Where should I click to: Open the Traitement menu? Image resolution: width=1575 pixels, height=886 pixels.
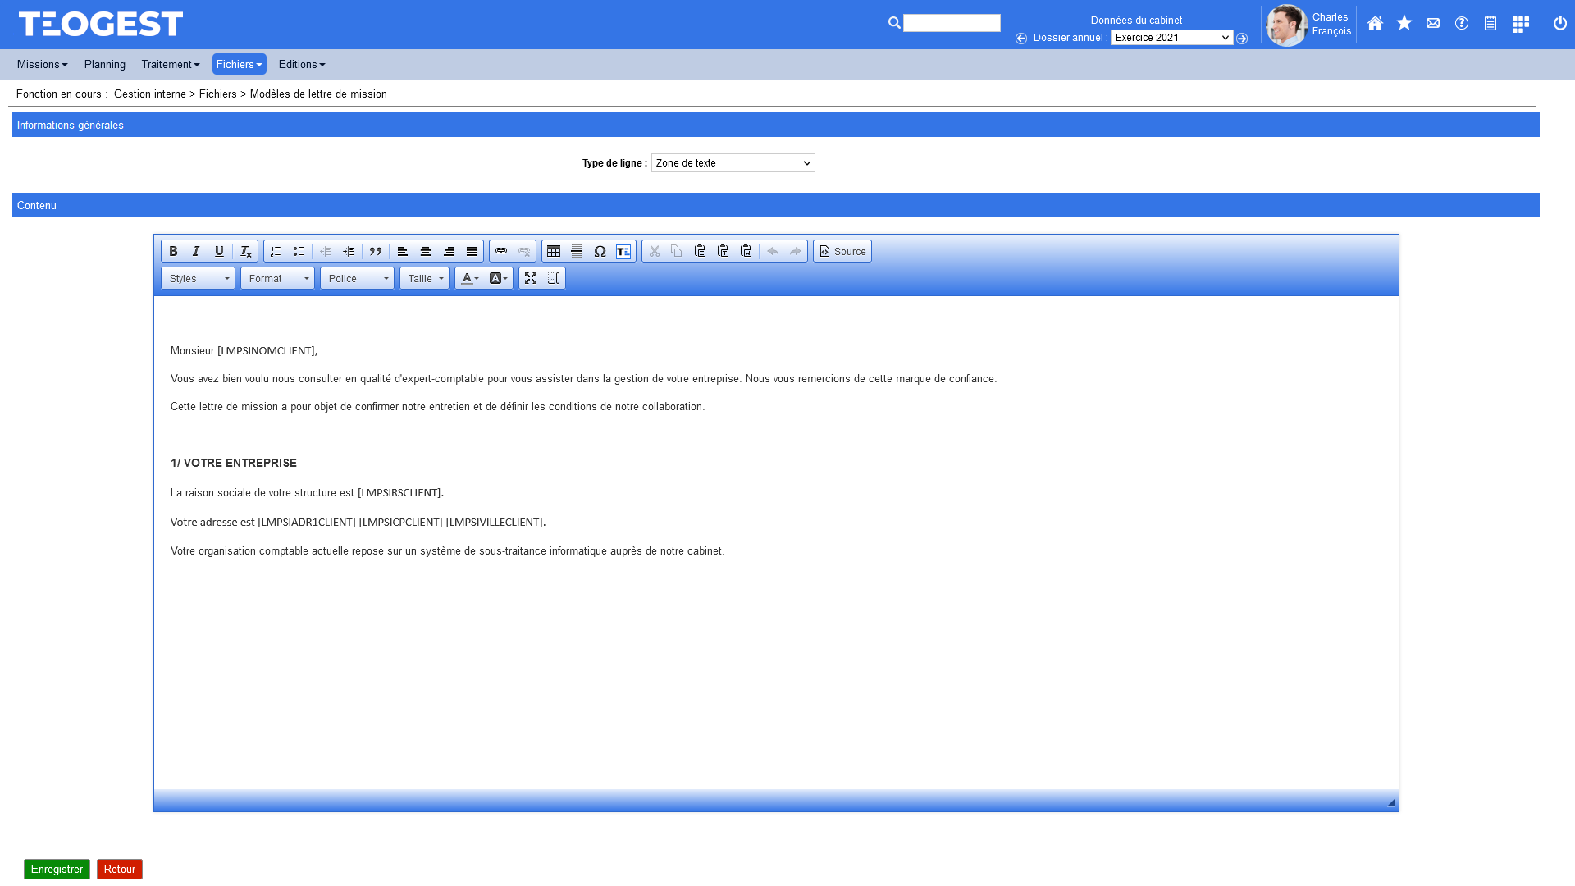coord(170,64)
